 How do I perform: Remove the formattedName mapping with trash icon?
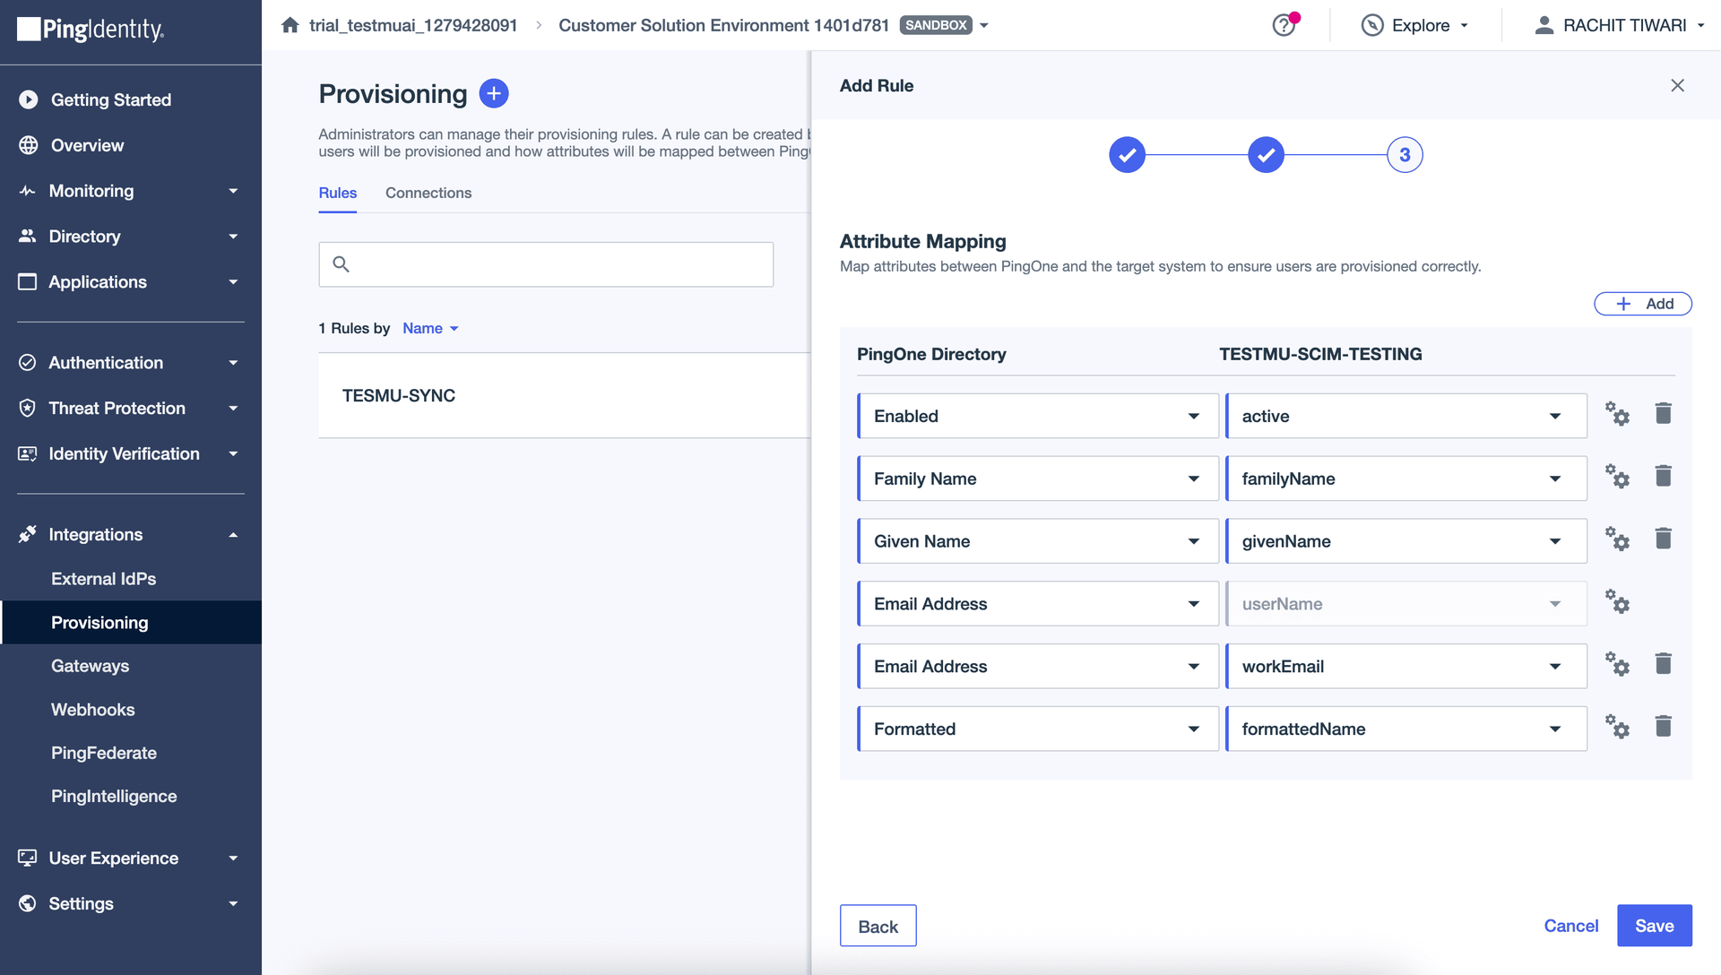coord(1663,727)
